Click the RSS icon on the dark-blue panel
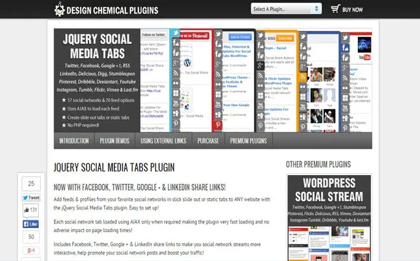The image size is (420, 261). [345, 78]
